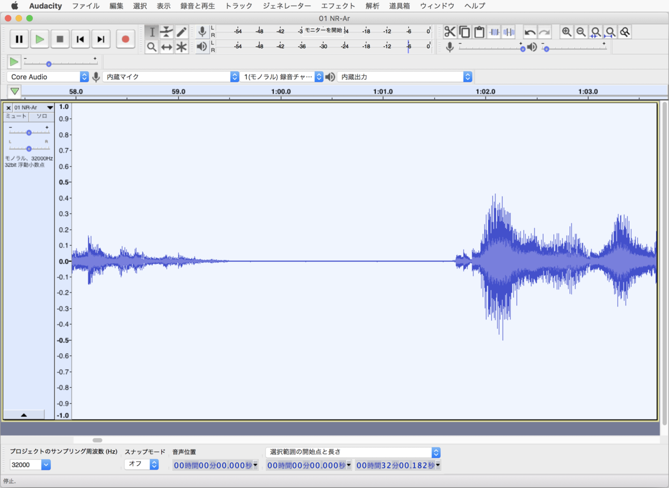Skip to end of the project
The image size is (669, 488).
[x=100, y=39]
